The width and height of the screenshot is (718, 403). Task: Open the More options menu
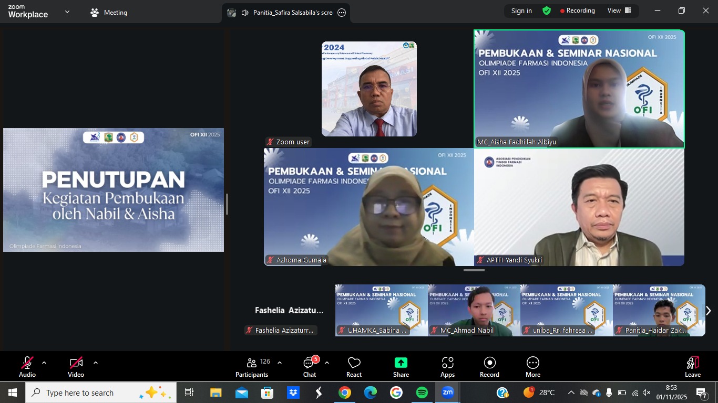pos(532,367)
